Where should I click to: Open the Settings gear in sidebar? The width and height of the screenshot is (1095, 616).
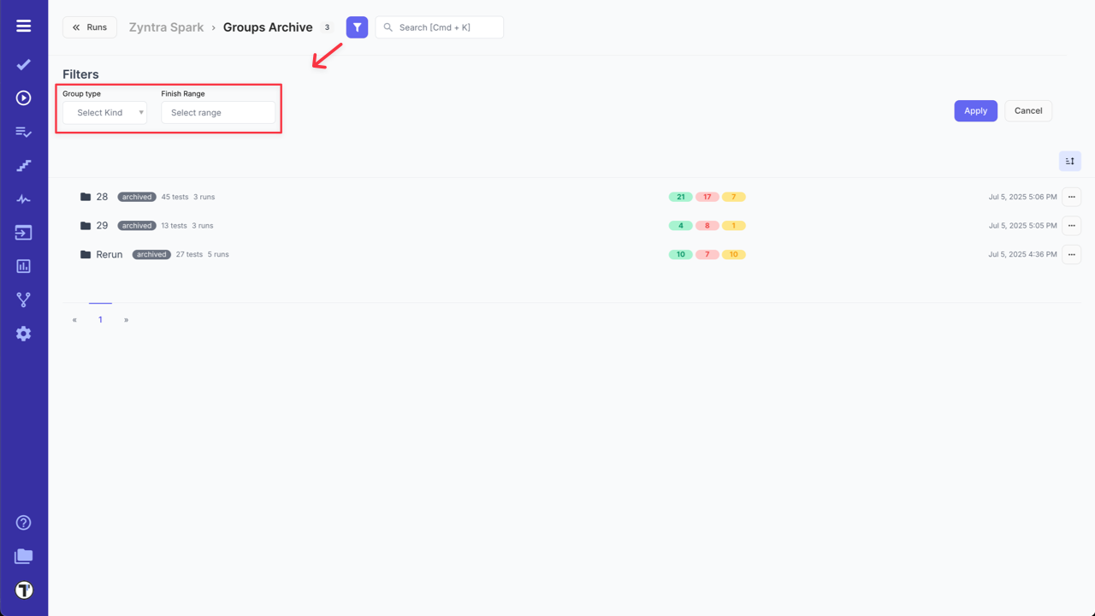[23, 334]
